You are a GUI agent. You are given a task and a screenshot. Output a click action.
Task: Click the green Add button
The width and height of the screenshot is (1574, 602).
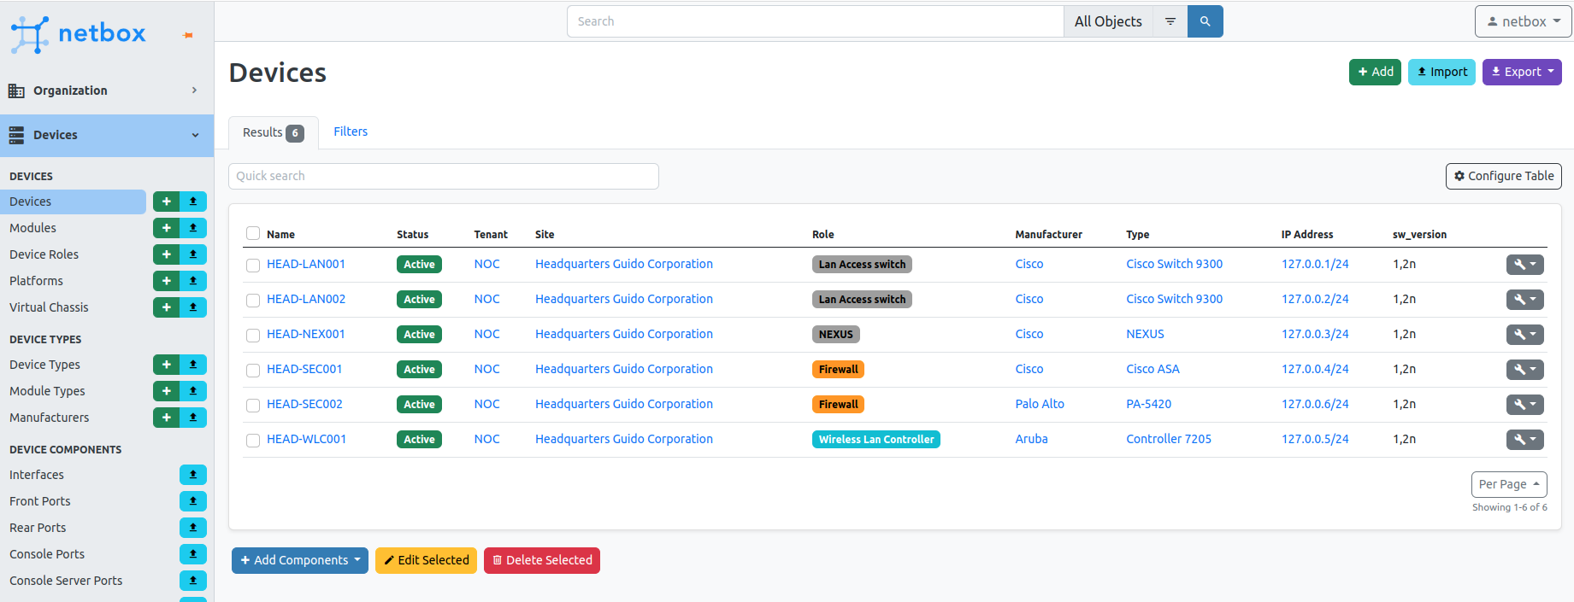coord(1375,72)
